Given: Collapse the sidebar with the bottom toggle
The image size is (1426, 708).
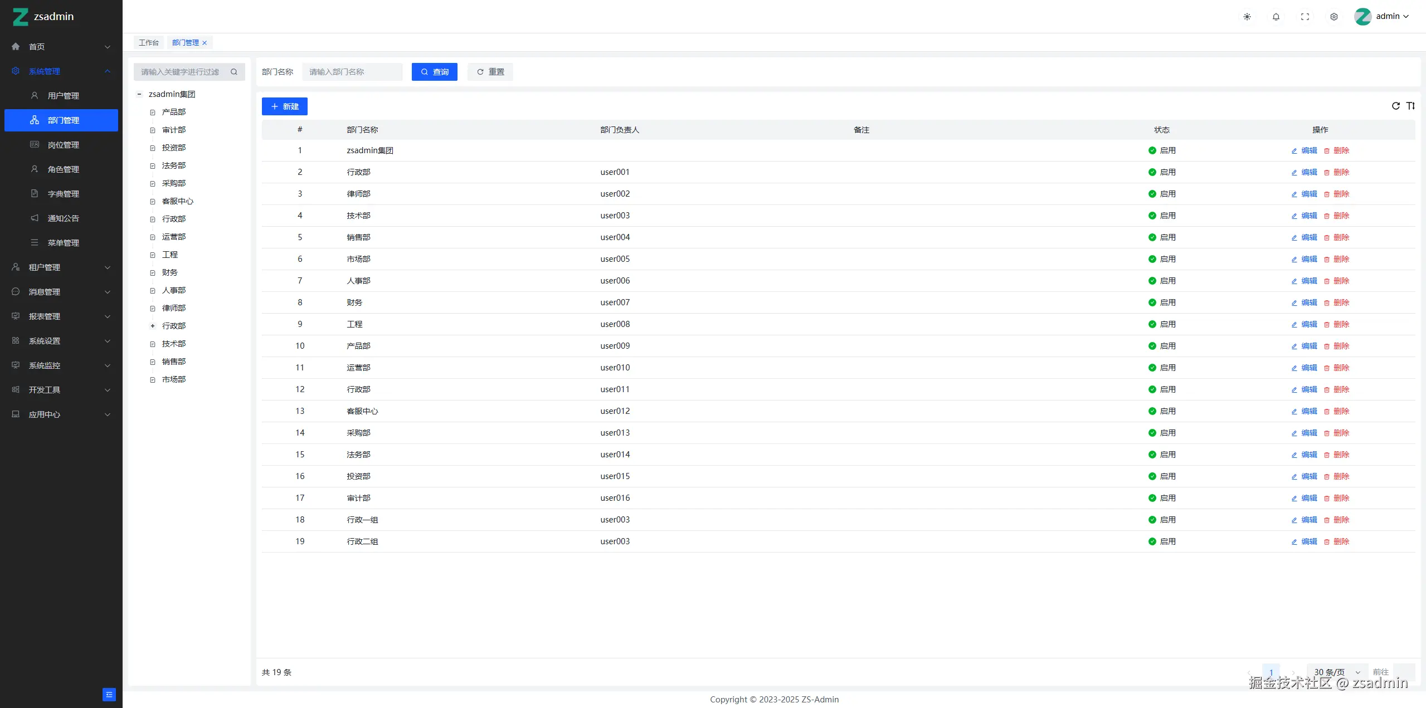Looking at the screenshot, I should pos(109,695).
